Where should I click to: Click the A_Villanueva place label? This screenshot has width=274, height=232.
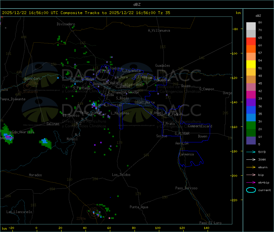[x=159, y=30]
